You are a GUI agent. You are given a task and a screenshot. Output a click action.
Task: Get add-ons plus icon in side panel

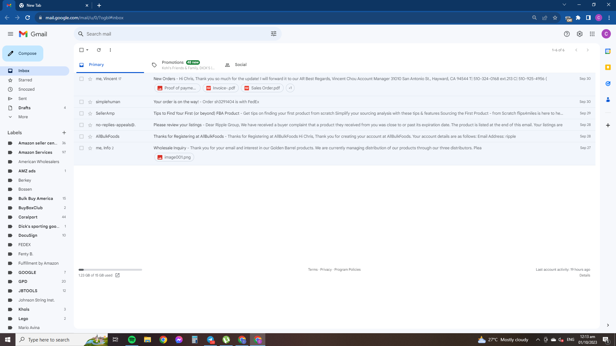[x=608, y=125]
